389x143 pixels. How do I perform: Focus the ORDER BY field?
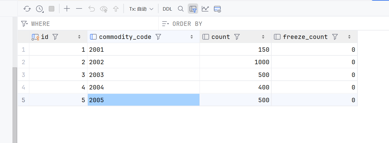pos(274,24)
